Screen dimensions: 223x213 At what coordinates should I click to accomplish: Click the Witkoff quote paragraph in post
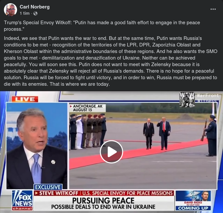(x=102, y=26)
